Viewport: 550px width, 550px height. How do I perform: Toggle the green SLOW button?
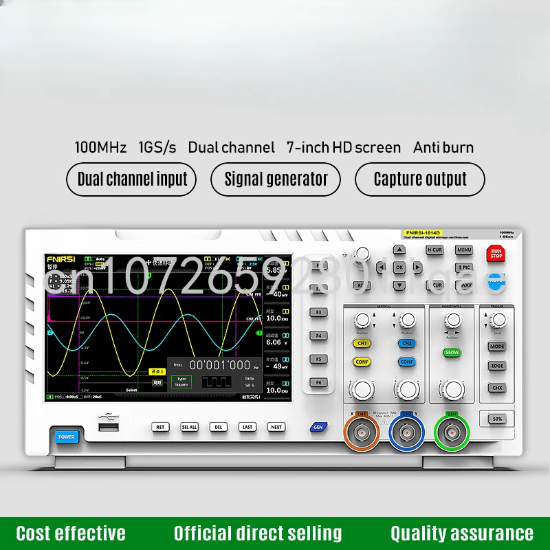click(x=452, y=352)
